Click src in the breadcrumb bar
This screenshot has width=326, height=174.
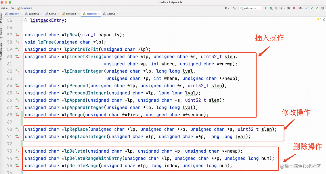(12, 8)
